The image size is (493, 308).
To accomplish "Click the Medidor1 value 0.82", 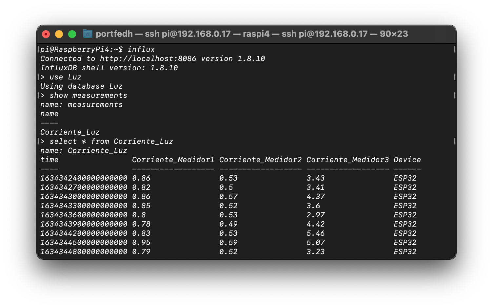I will coord(141,187).
